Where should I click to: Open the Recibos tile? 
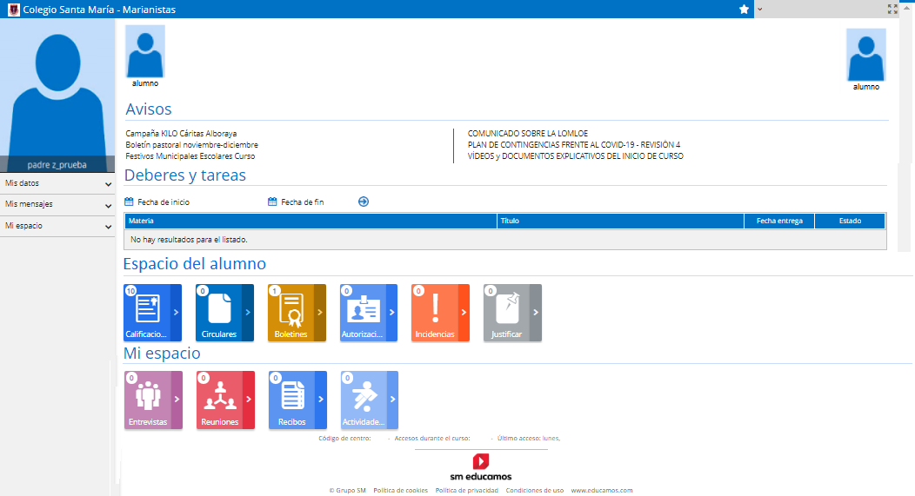291,400
